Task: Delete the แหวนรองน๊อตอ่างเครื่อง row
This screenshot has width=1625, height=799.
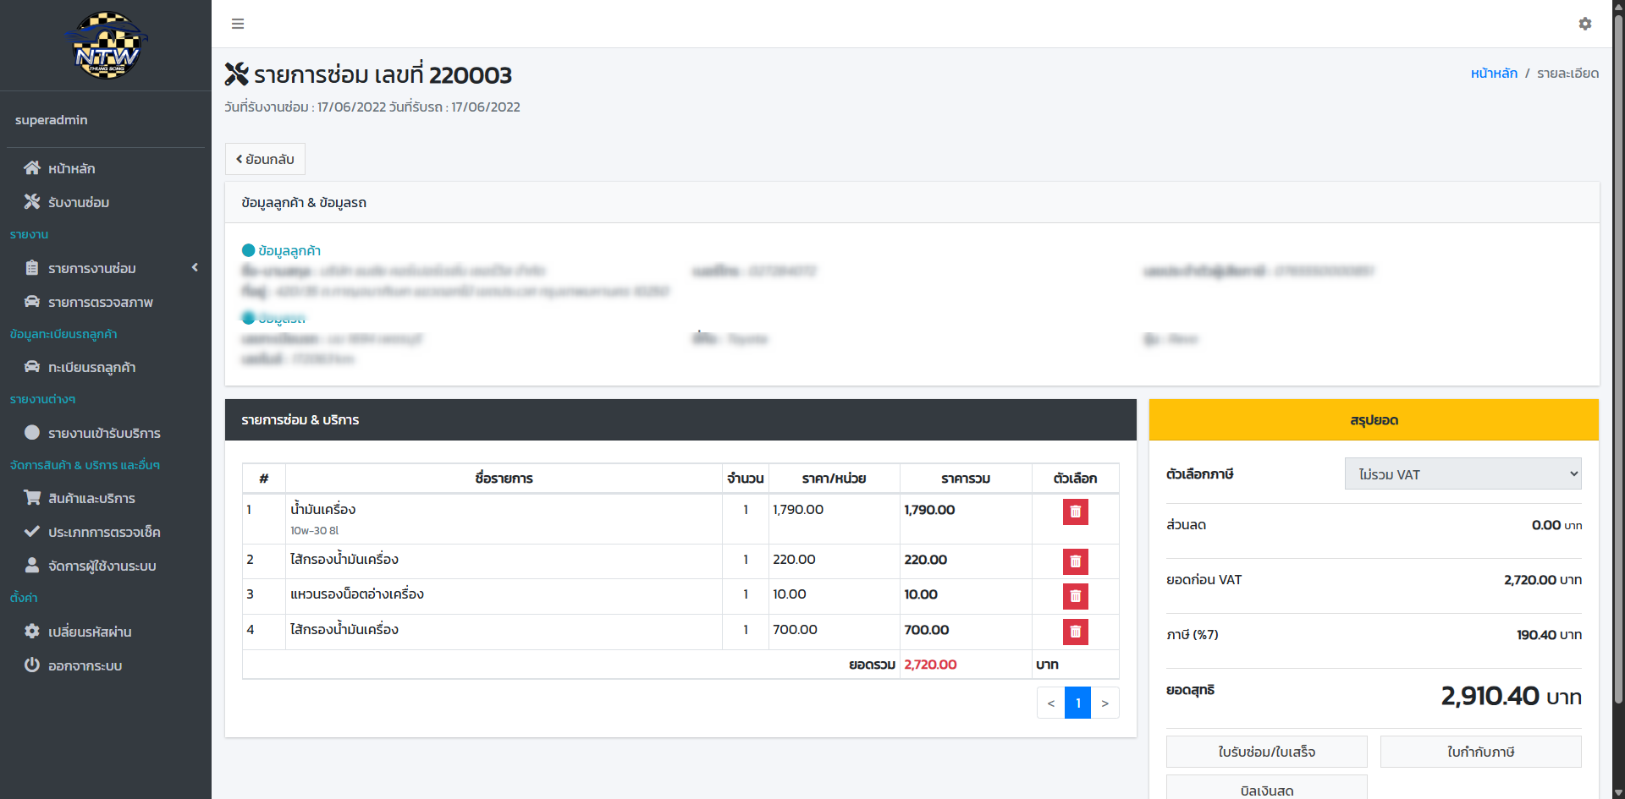Action: coord(1075,597)
